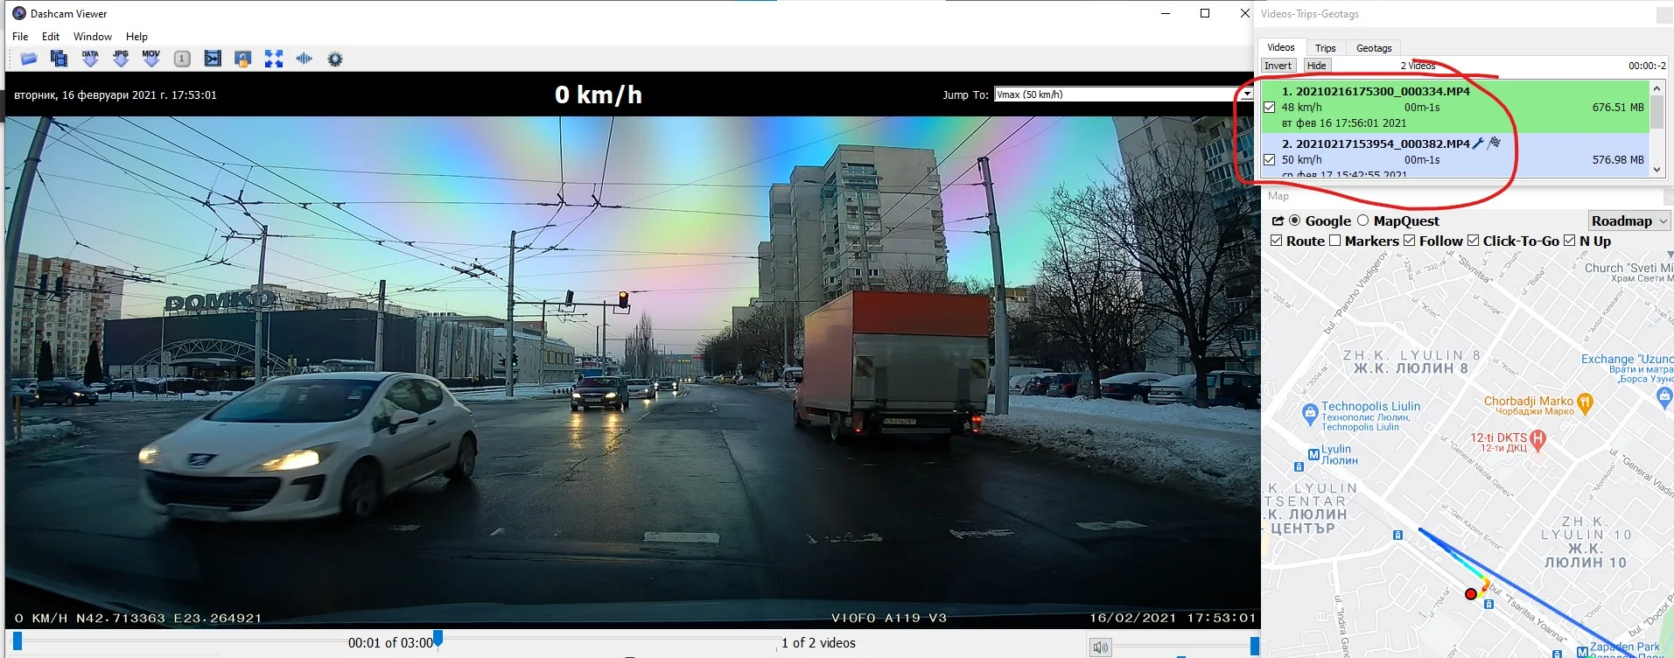
Task: Click the map share/export arrow icon
Action: [x=1278, y=221]
